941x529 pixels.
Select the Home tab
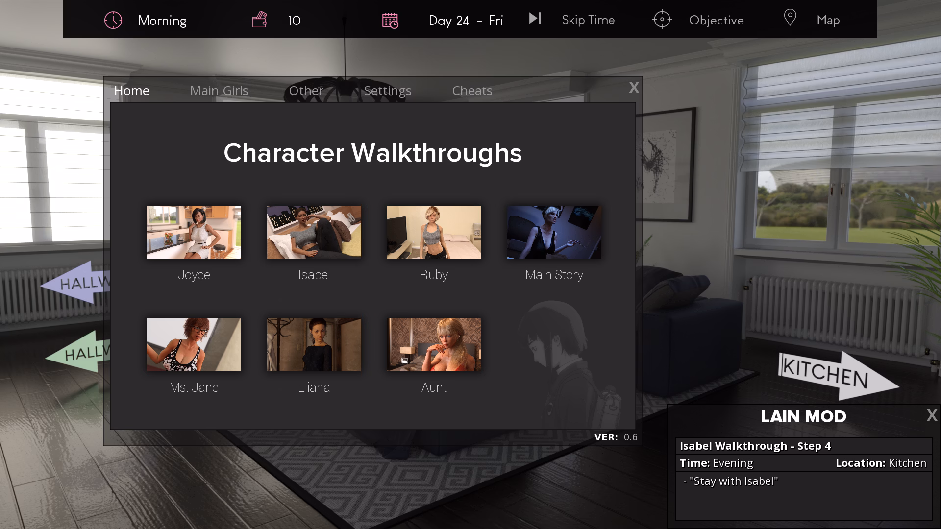[x=132, y=91]
